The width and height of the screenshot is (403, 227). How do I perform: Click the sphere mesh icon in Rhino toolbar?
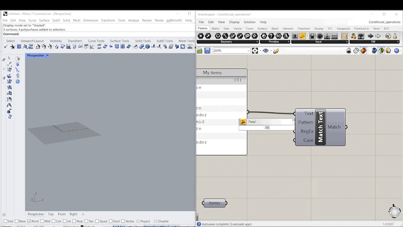pos(148,46)
